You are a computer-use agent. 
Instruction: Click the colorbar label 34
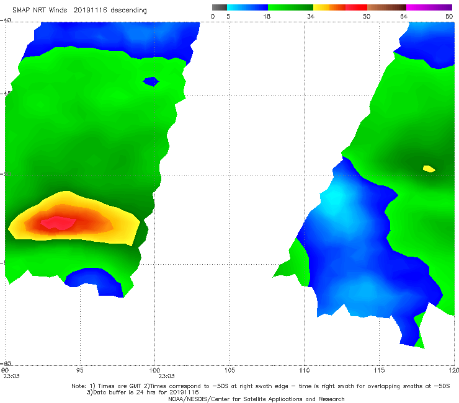tap(311, 16)
